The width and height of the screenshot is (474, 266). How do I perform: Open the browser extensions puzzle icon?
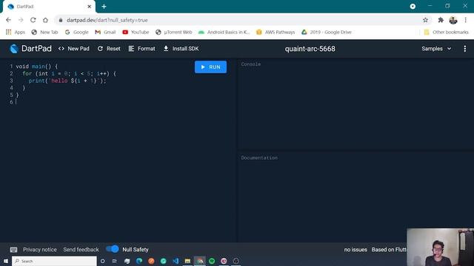tap(441, 20)
